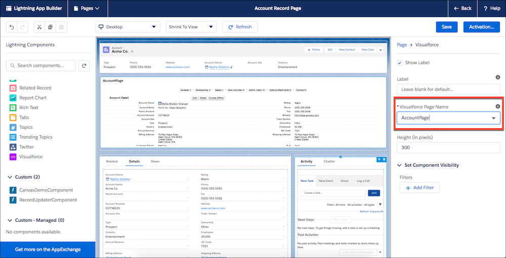The height and width of the screenshot is (258, 506).
Task: Click the copy icon in toolbar
Action: point(50,27)
